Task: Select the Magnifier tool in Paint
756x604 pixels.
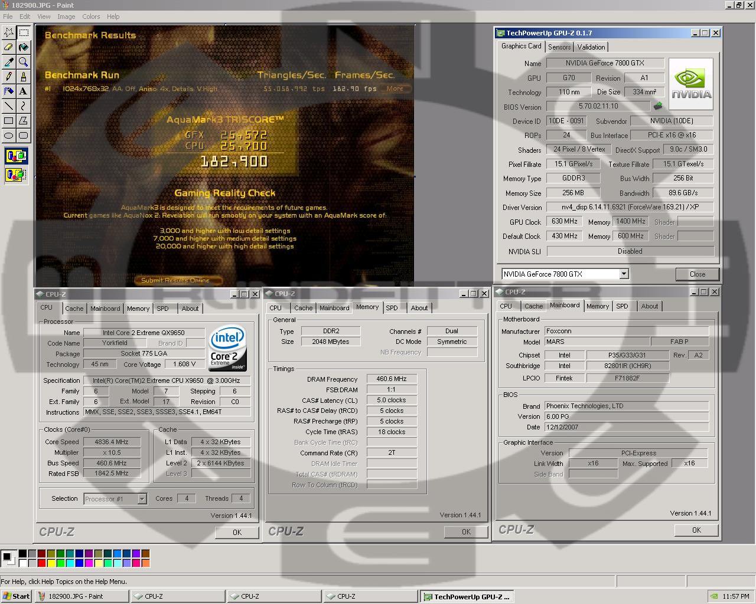Action: pos(24,62)
